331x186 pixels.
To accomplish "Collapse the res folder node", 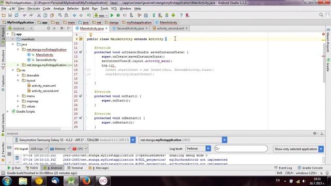I will click(13, 70).
